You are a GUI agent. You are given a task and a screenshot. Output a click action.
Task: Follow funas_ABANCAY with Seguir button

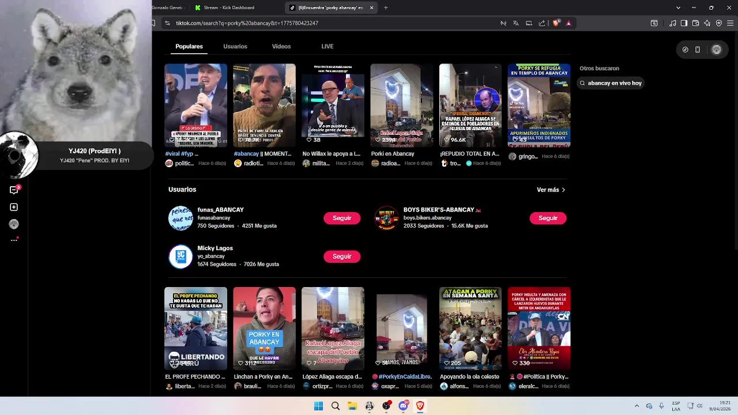342,218
